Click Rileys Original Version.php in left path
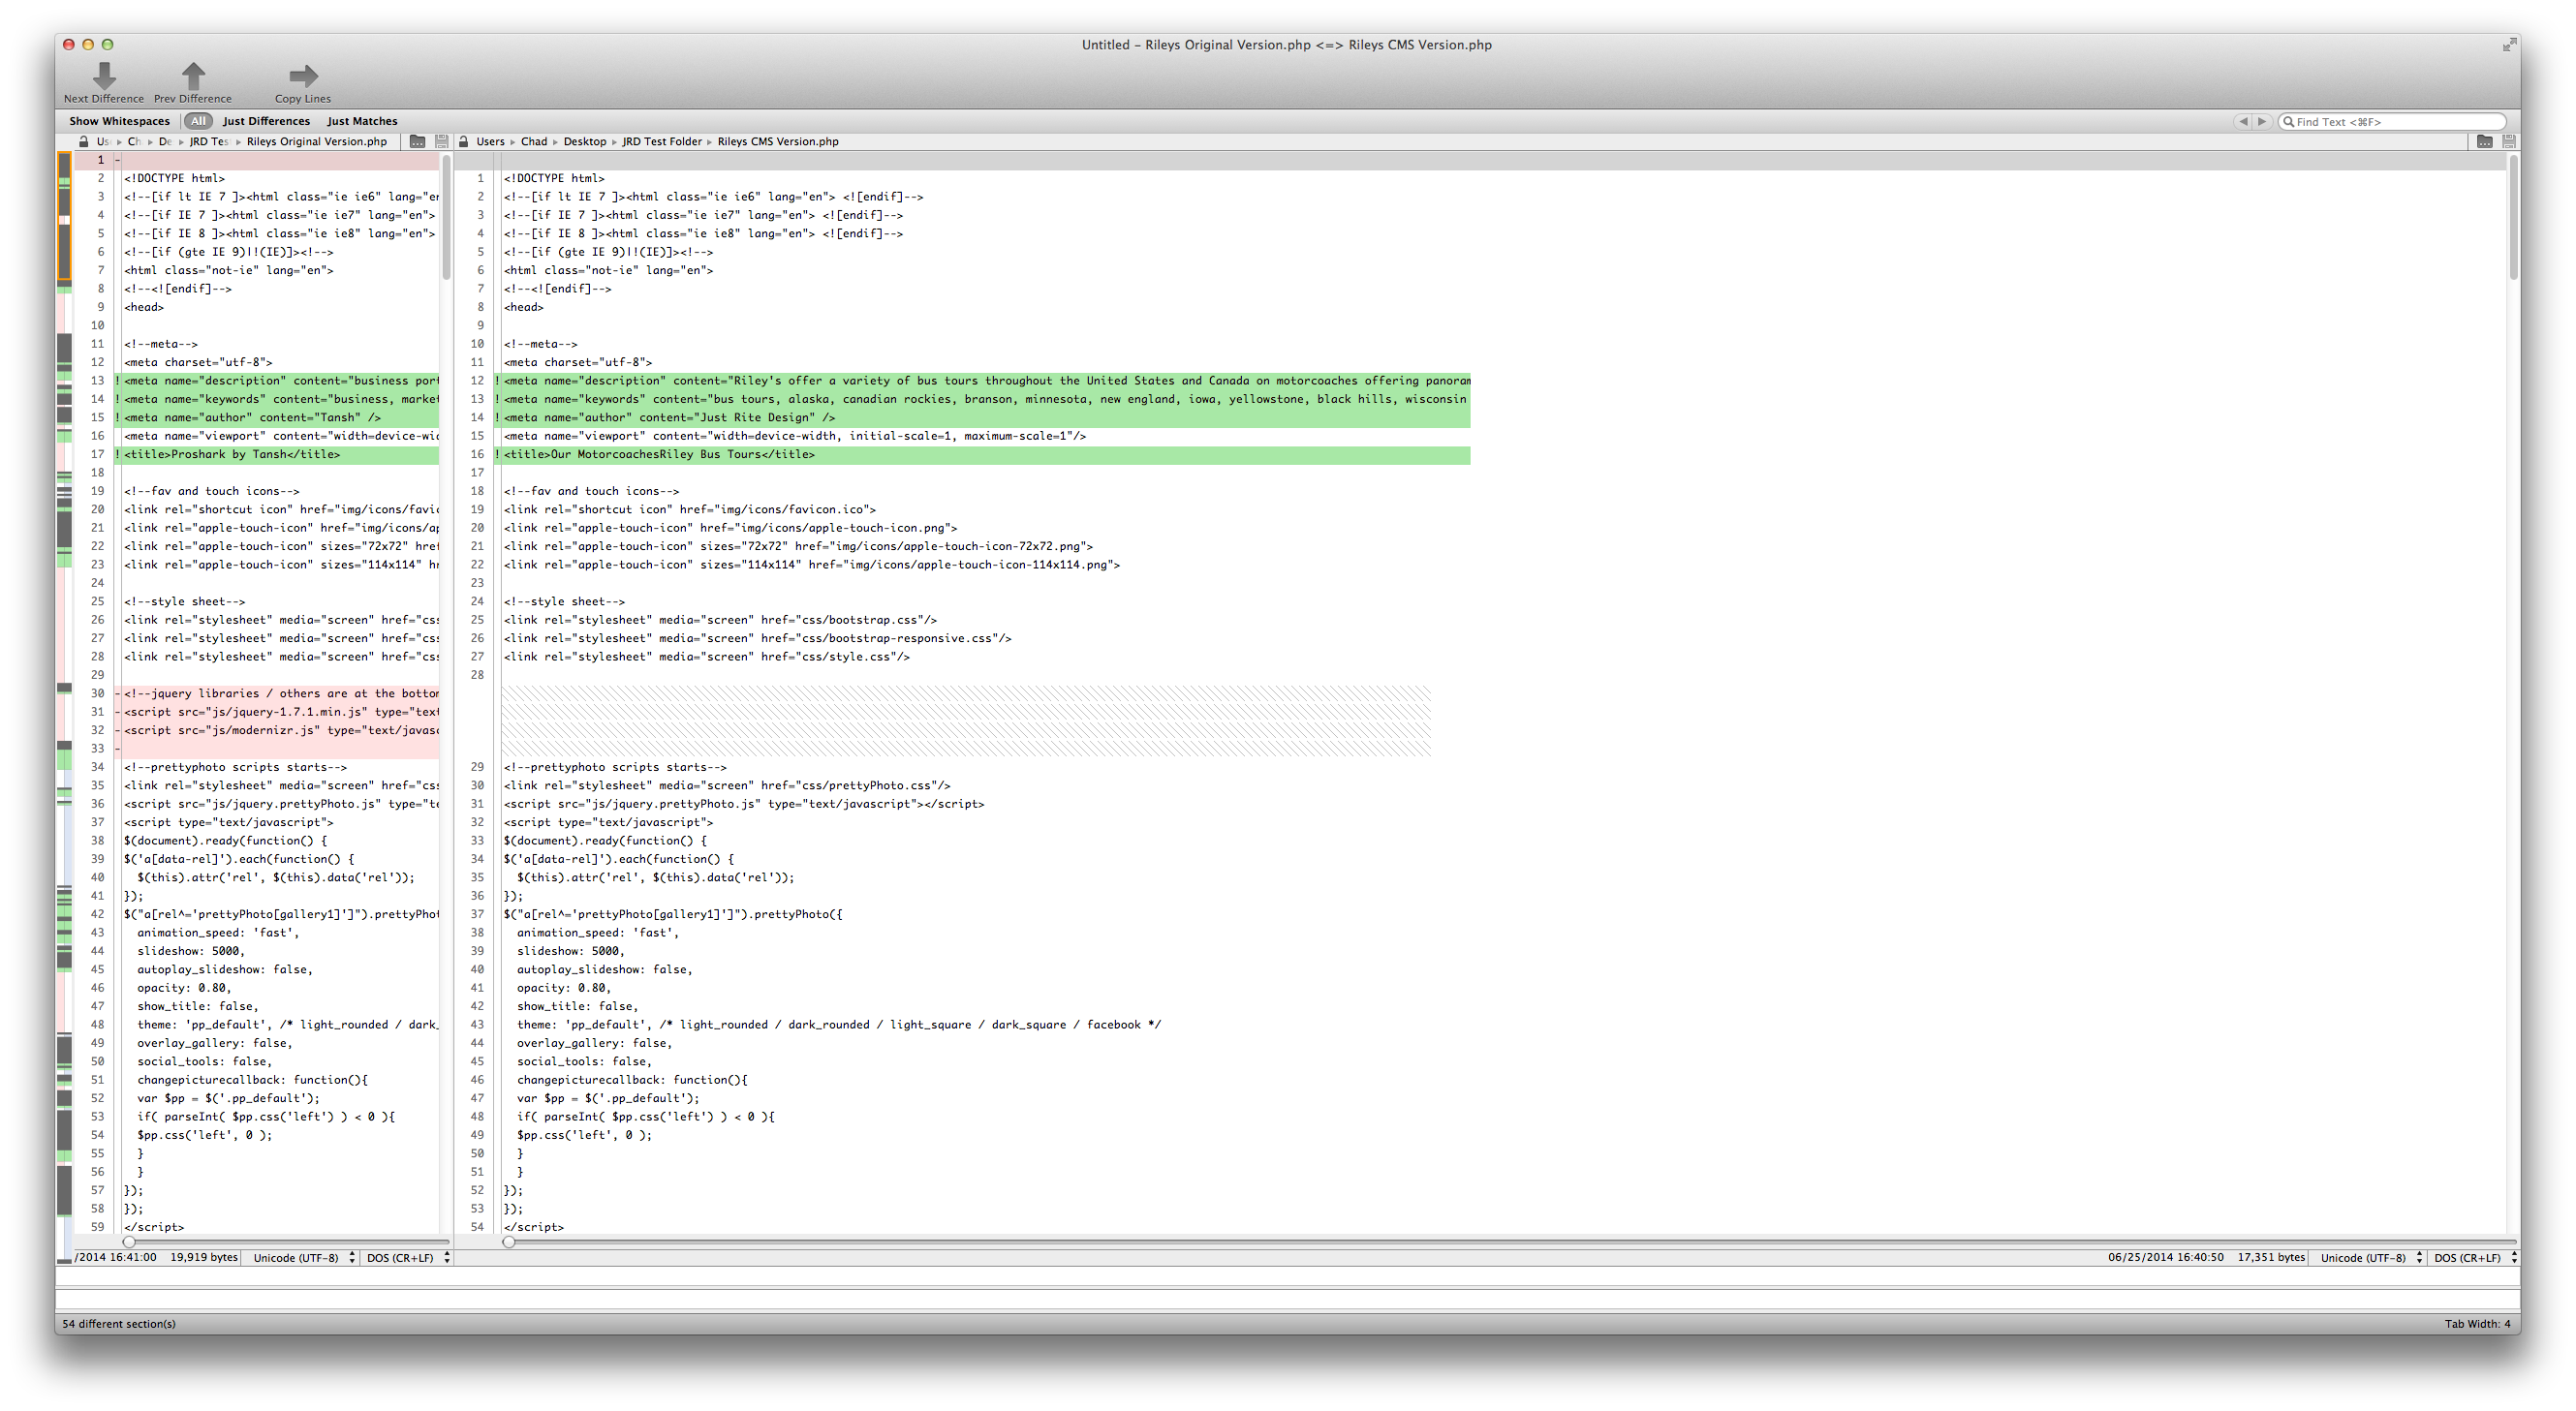Image resolution: width=2576 pixels, height=1411 pixels. tap(316, 142)
